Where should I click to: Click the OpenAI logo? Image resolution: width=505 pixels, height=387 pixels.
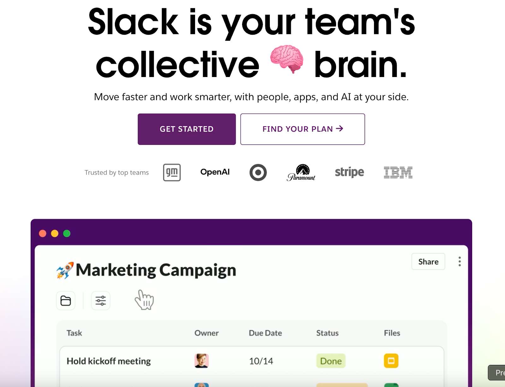point(215,172)
